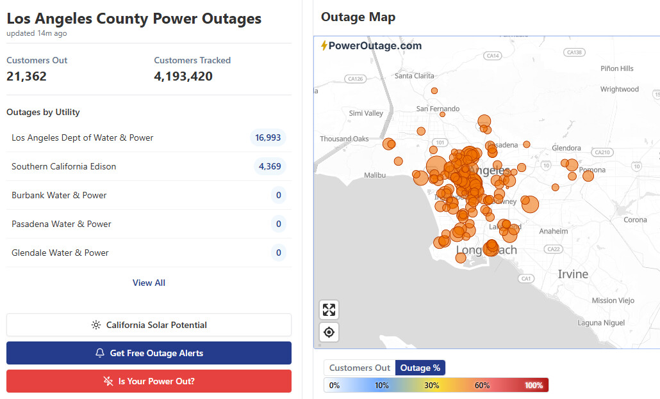Click the fullscreen expand map icon

pyautogui.click(x=329, y=310)
